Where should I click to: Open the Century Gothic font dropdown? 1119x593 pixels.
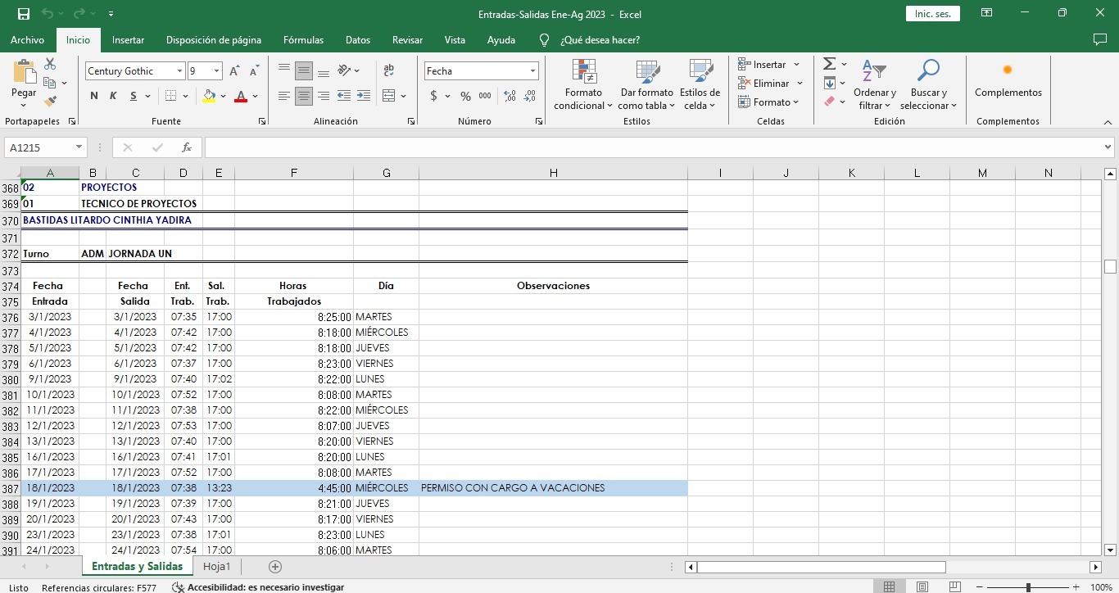179,71
